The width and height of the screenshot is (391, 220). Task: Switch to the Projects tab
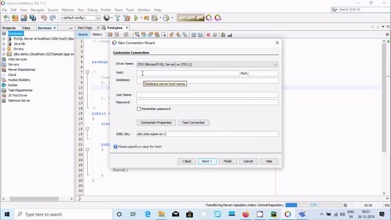pyautogui.click(x=9, y=28)
